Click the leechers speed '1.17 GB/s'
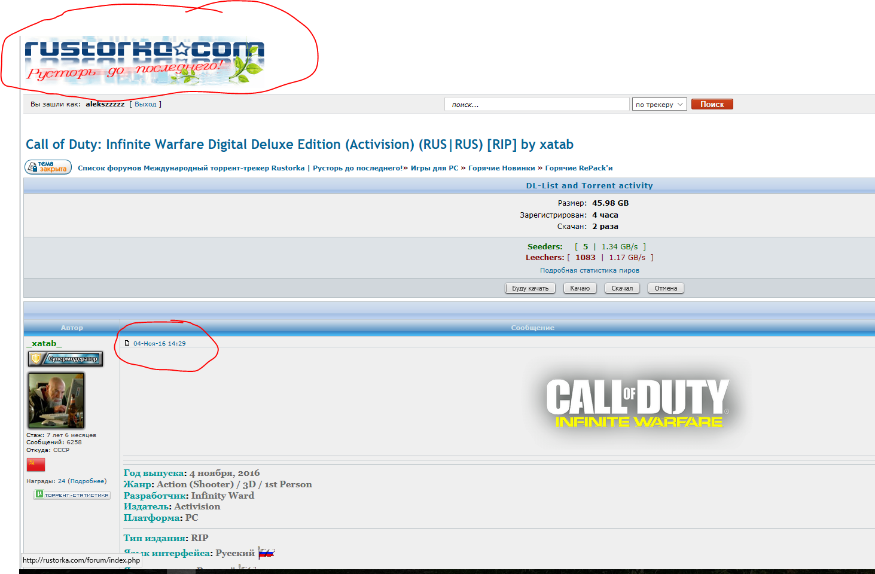This screenshot has height=574, width=875. point(627,257)
